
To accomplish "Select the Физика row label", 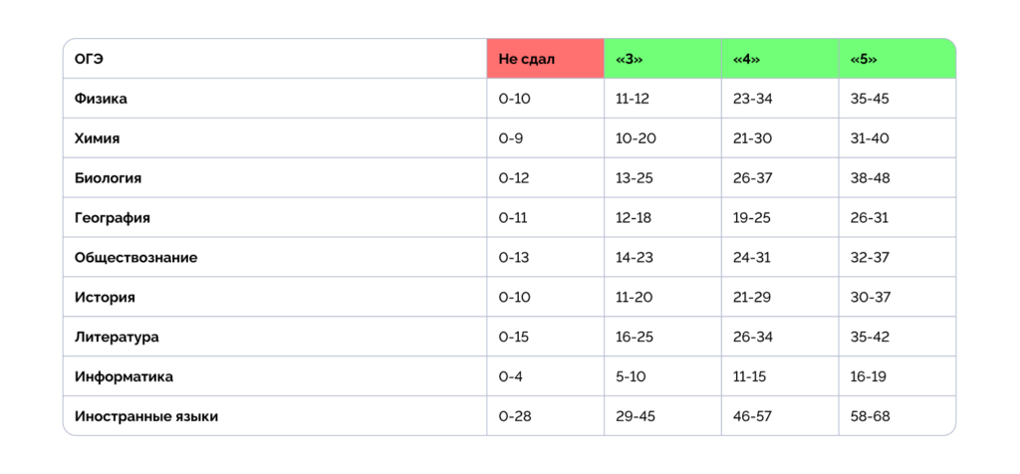I will [x=101, y=99].
